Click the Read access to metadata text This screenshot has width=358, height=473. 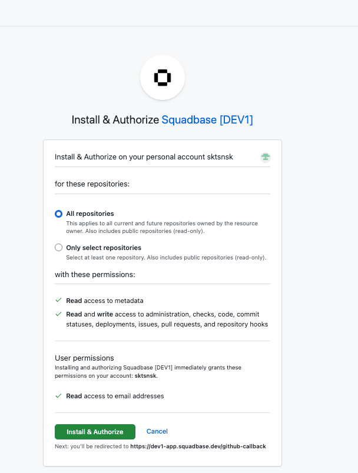[x=105, y=301]
